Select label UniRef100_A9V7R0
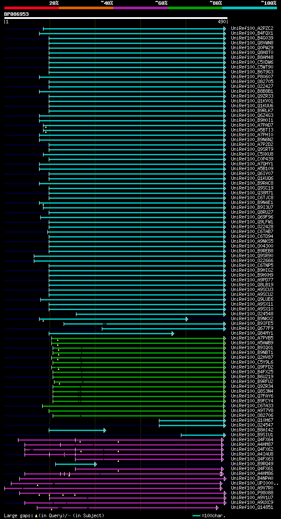281x519 pixels. point(252,488)
